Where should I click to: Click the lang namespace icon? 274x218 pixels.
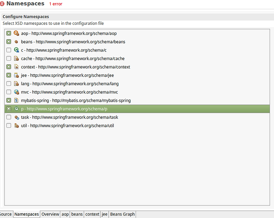coord(16,83)
